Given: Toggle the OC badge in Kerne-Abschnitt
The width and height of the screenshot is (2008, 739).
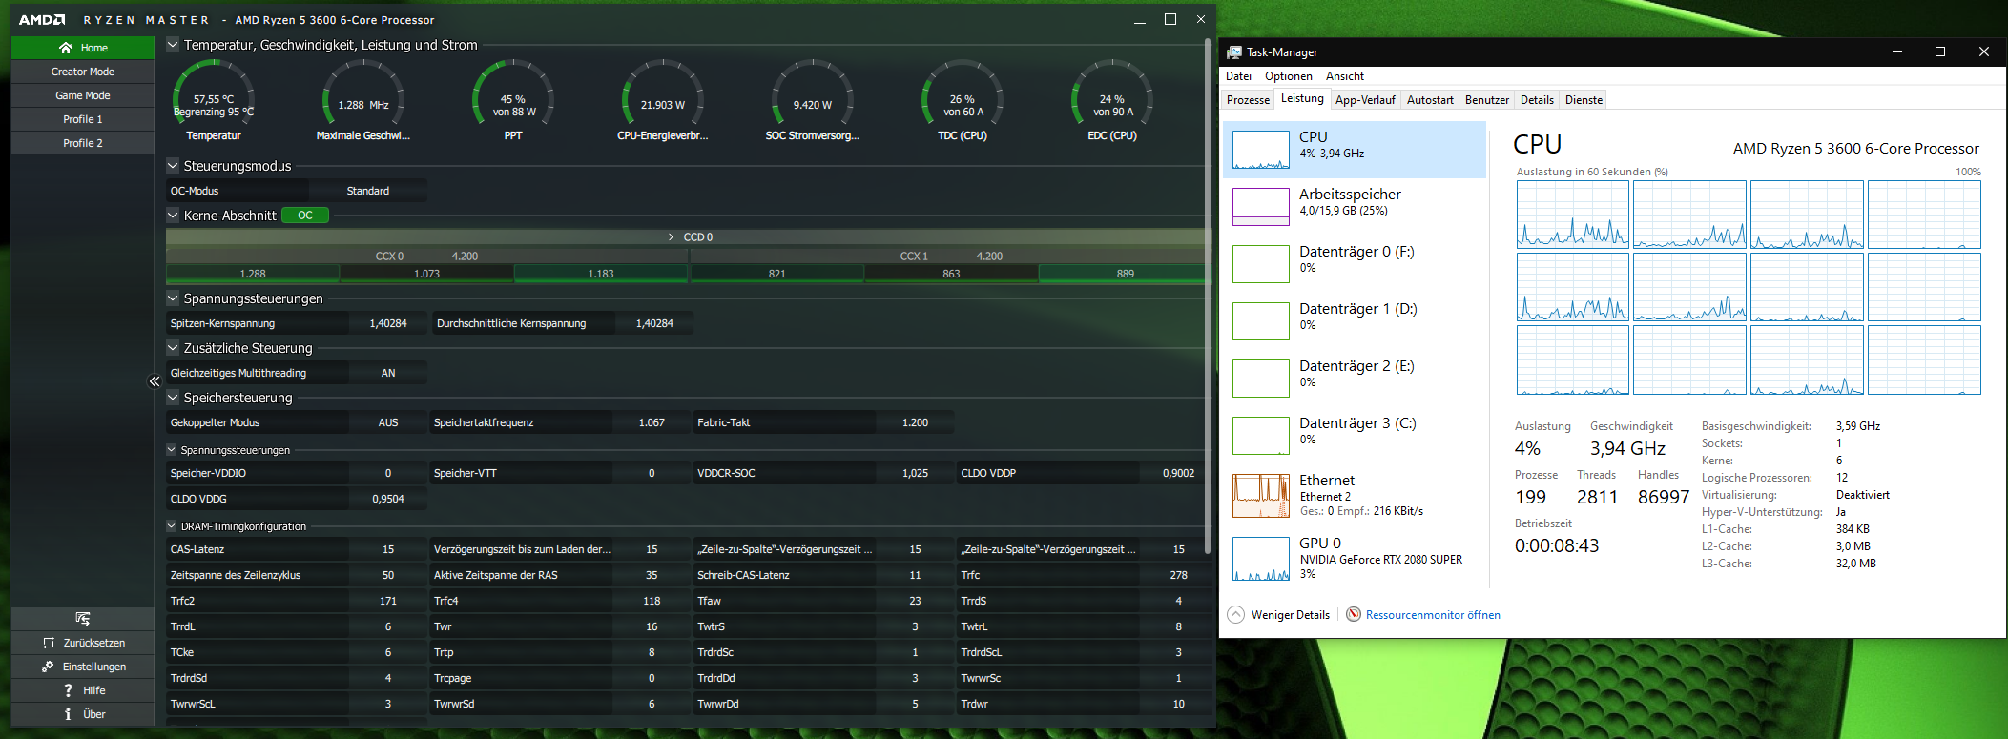Looking at the screenshot, I should click(305, 216).
